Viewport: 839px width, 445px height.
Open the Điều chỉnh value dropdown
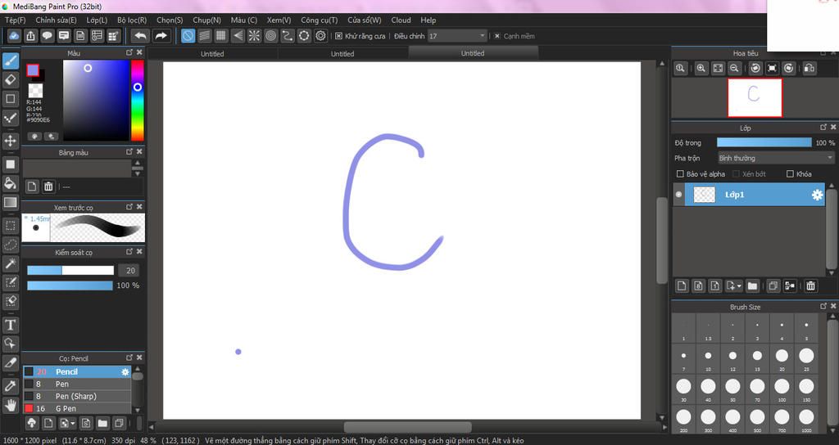click(457, 36)
